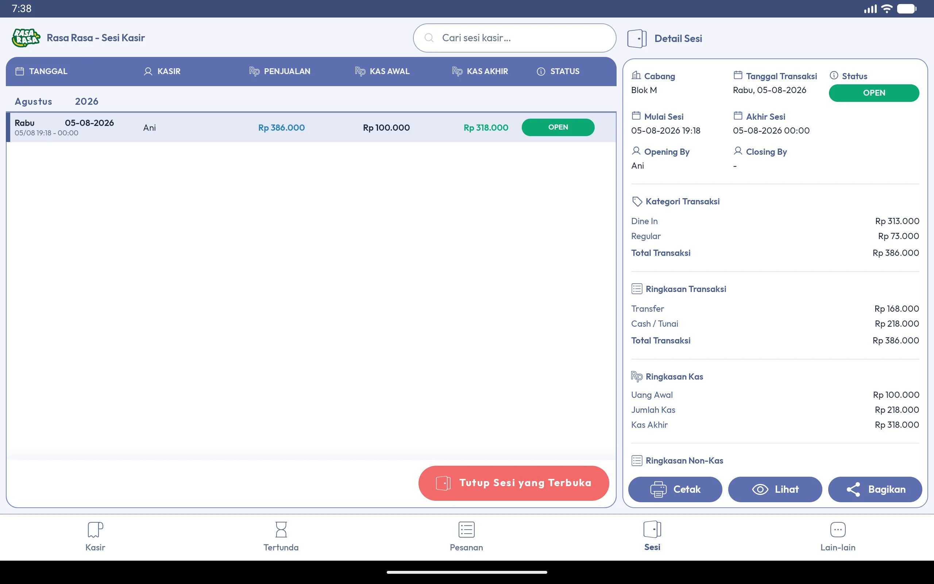Click the Wi-Fi status icon
934x584 pixels.
pyautogui.click(x=887, y=8)
